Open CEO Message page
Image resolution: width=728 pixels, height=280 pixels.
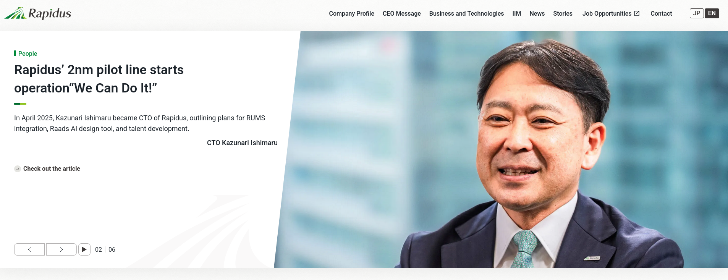(401, 13)
